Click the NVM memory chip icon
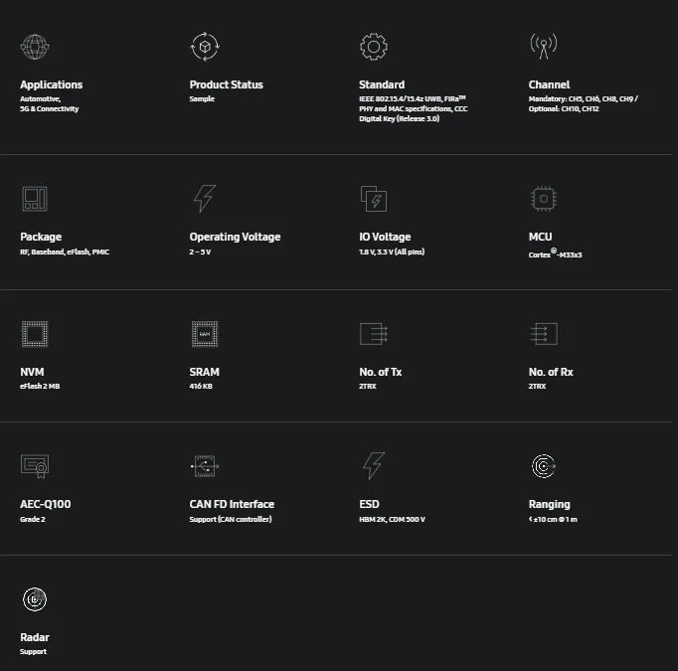The height and width of the screenshot is (671, 678). tap(35, 334)
